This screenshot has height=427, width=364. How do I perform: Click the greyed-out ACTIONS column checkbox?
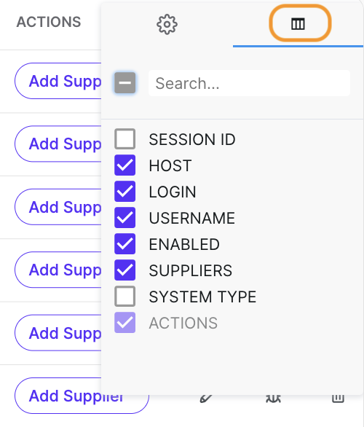[x=125, y=322]
